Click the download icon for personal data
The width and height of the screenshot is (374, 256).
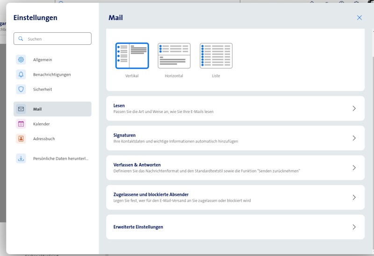(x=21, y=158)
